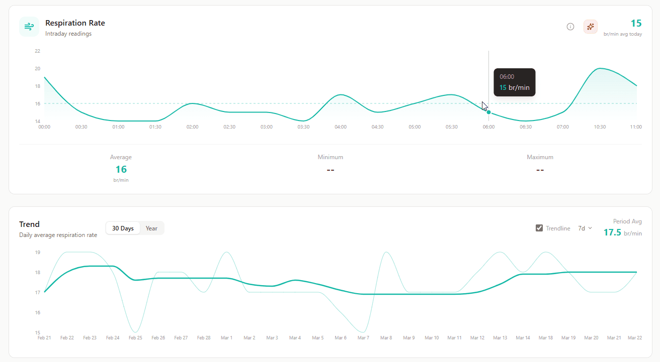Click the Average value of 16 br/min
This screenshot has height=362, width=660.
point(121,169)
